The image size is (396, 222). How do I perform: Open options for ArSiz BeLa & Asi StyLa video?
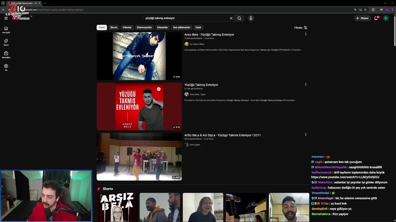tap(306, 135)
